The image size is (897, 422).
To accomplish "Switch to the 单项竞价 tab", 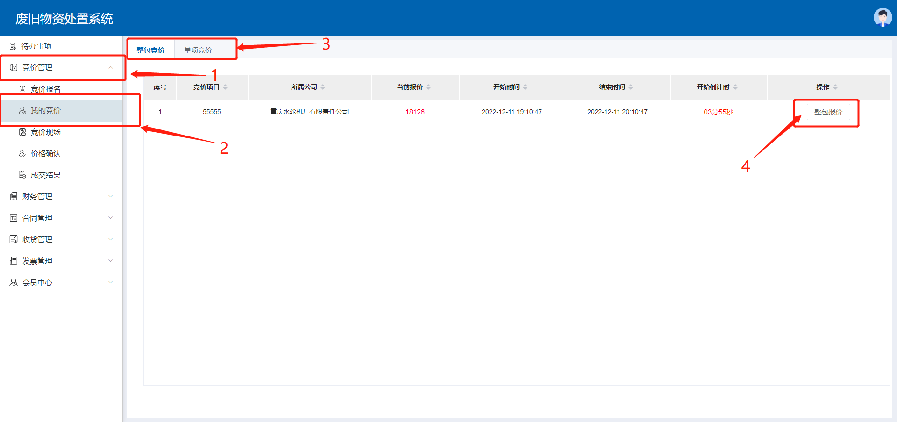I will point(198,50).
